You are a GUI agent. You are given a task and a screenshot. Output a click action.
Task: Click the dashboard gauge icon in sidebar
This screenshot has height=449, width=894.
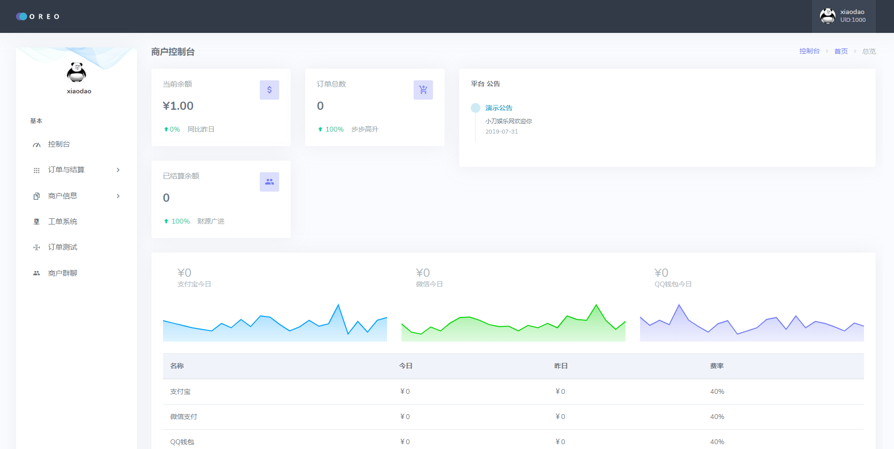tap(36, 145)
